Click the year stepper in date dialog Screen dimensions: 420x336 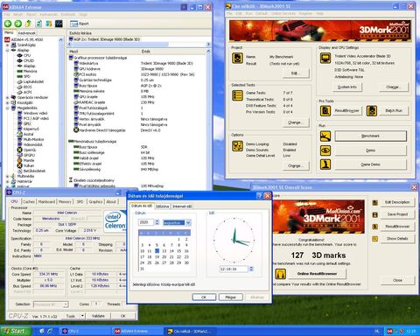(157, 222)
